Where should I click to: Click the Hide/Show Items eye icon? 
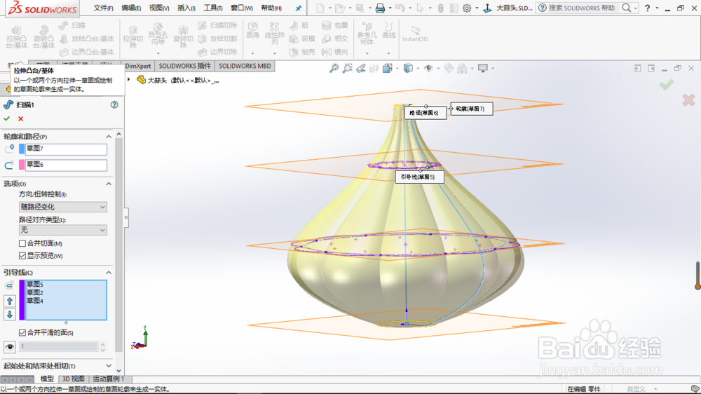[x=428, y=69]
